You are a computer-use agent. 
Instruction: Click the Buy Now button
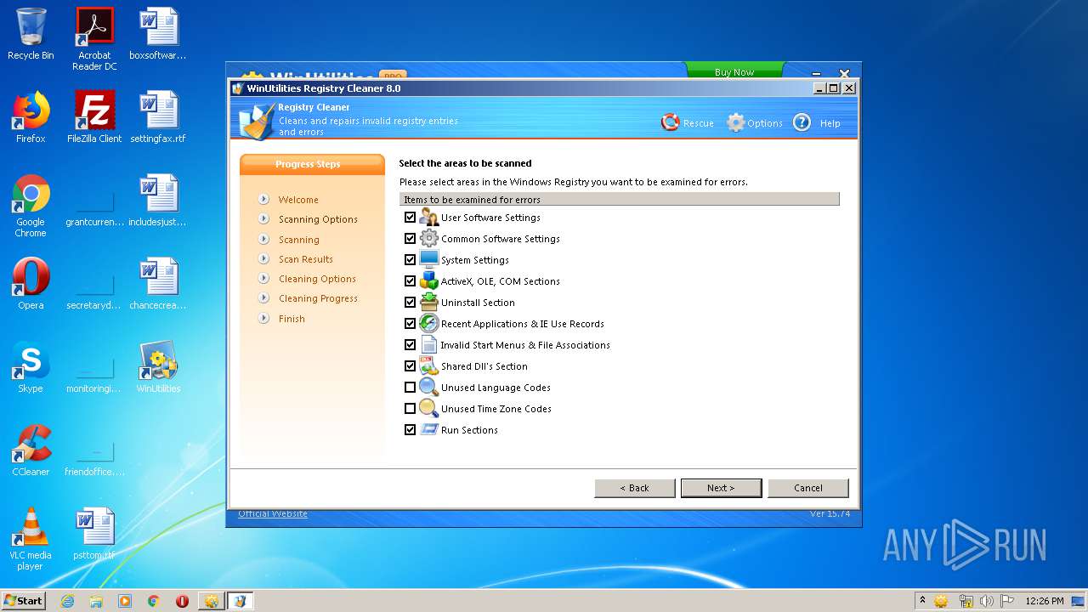click(x=734, y=71)
